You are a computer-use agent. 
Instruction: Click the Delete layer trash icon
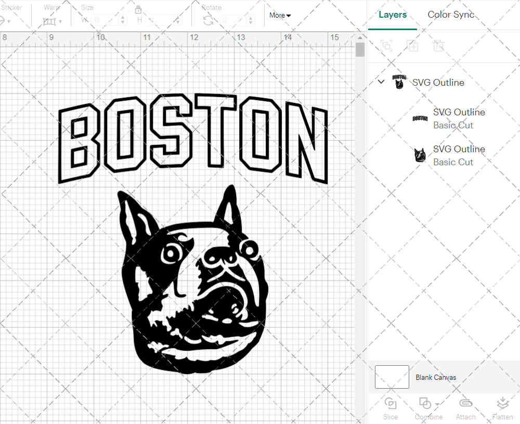tap(439, 46)
